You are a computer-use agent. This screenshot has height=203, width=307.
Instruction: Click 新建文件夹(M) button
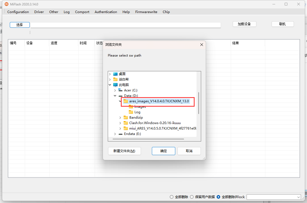tap(124, 151)
